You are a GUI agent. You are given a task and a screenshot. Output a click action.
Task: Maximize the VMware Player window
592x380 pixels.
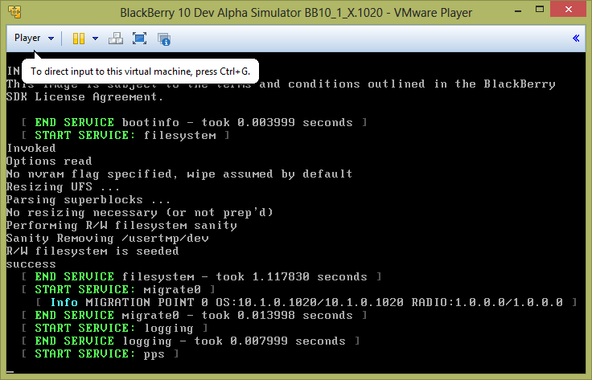click(x=540, y=10)
